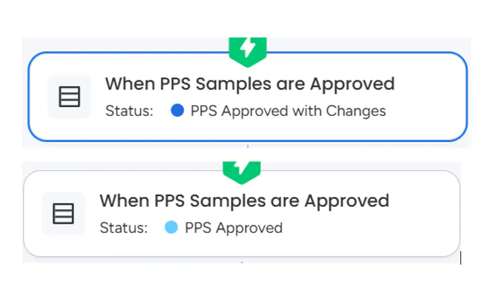Click the word "Changes" in the top status
Viewport: 494px width, 286px height.
tap(356, 111)
